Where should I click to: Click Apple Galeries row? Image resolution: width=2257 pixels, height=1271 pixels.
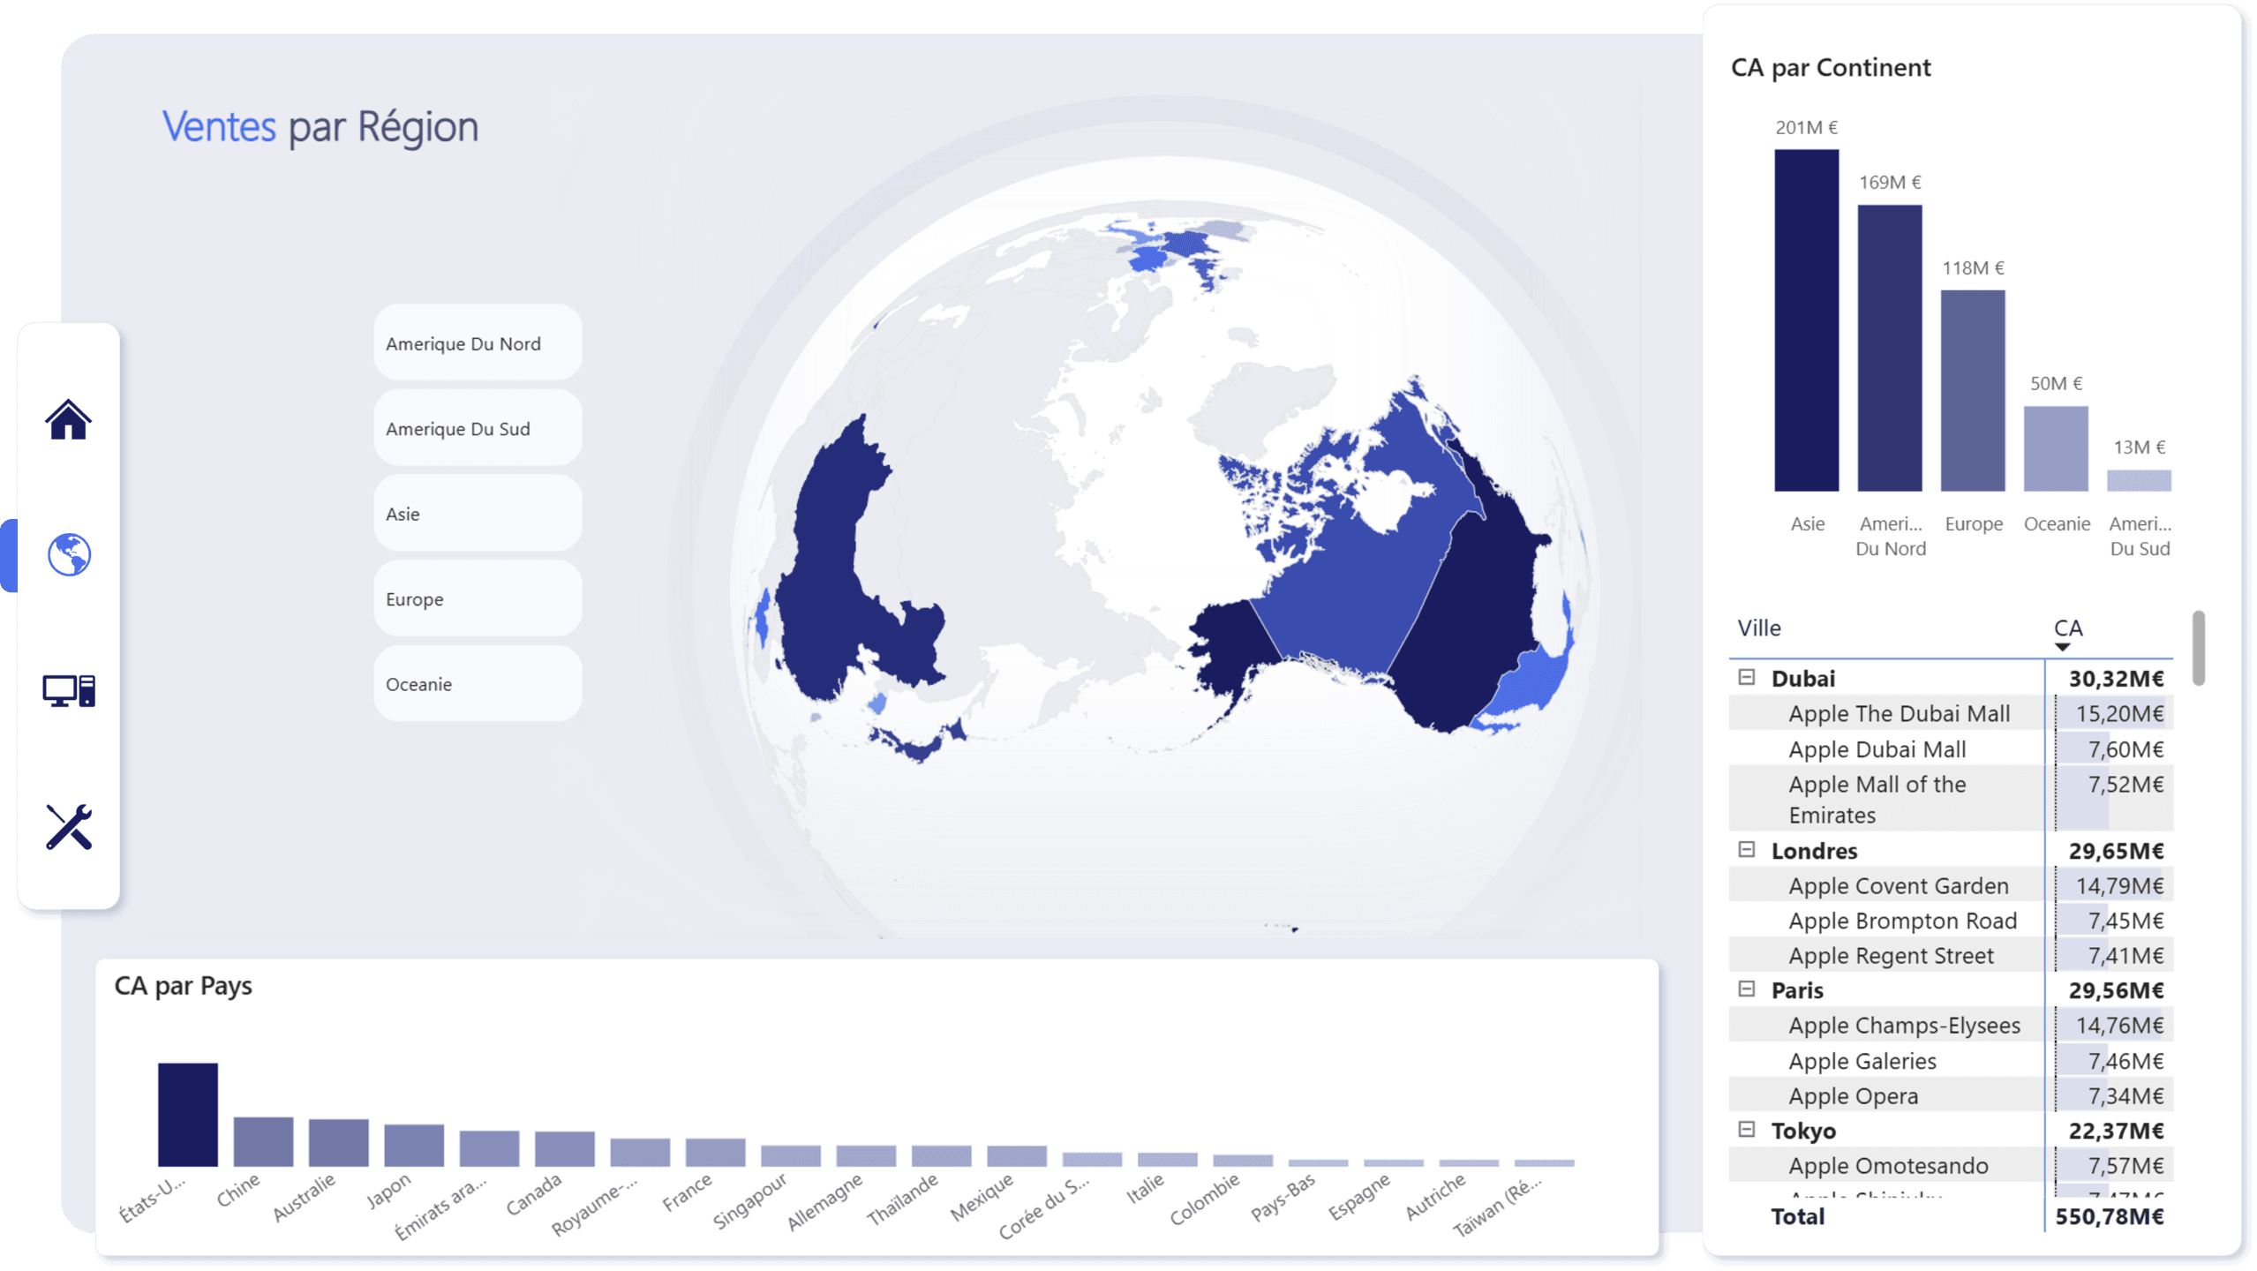1951,1061
